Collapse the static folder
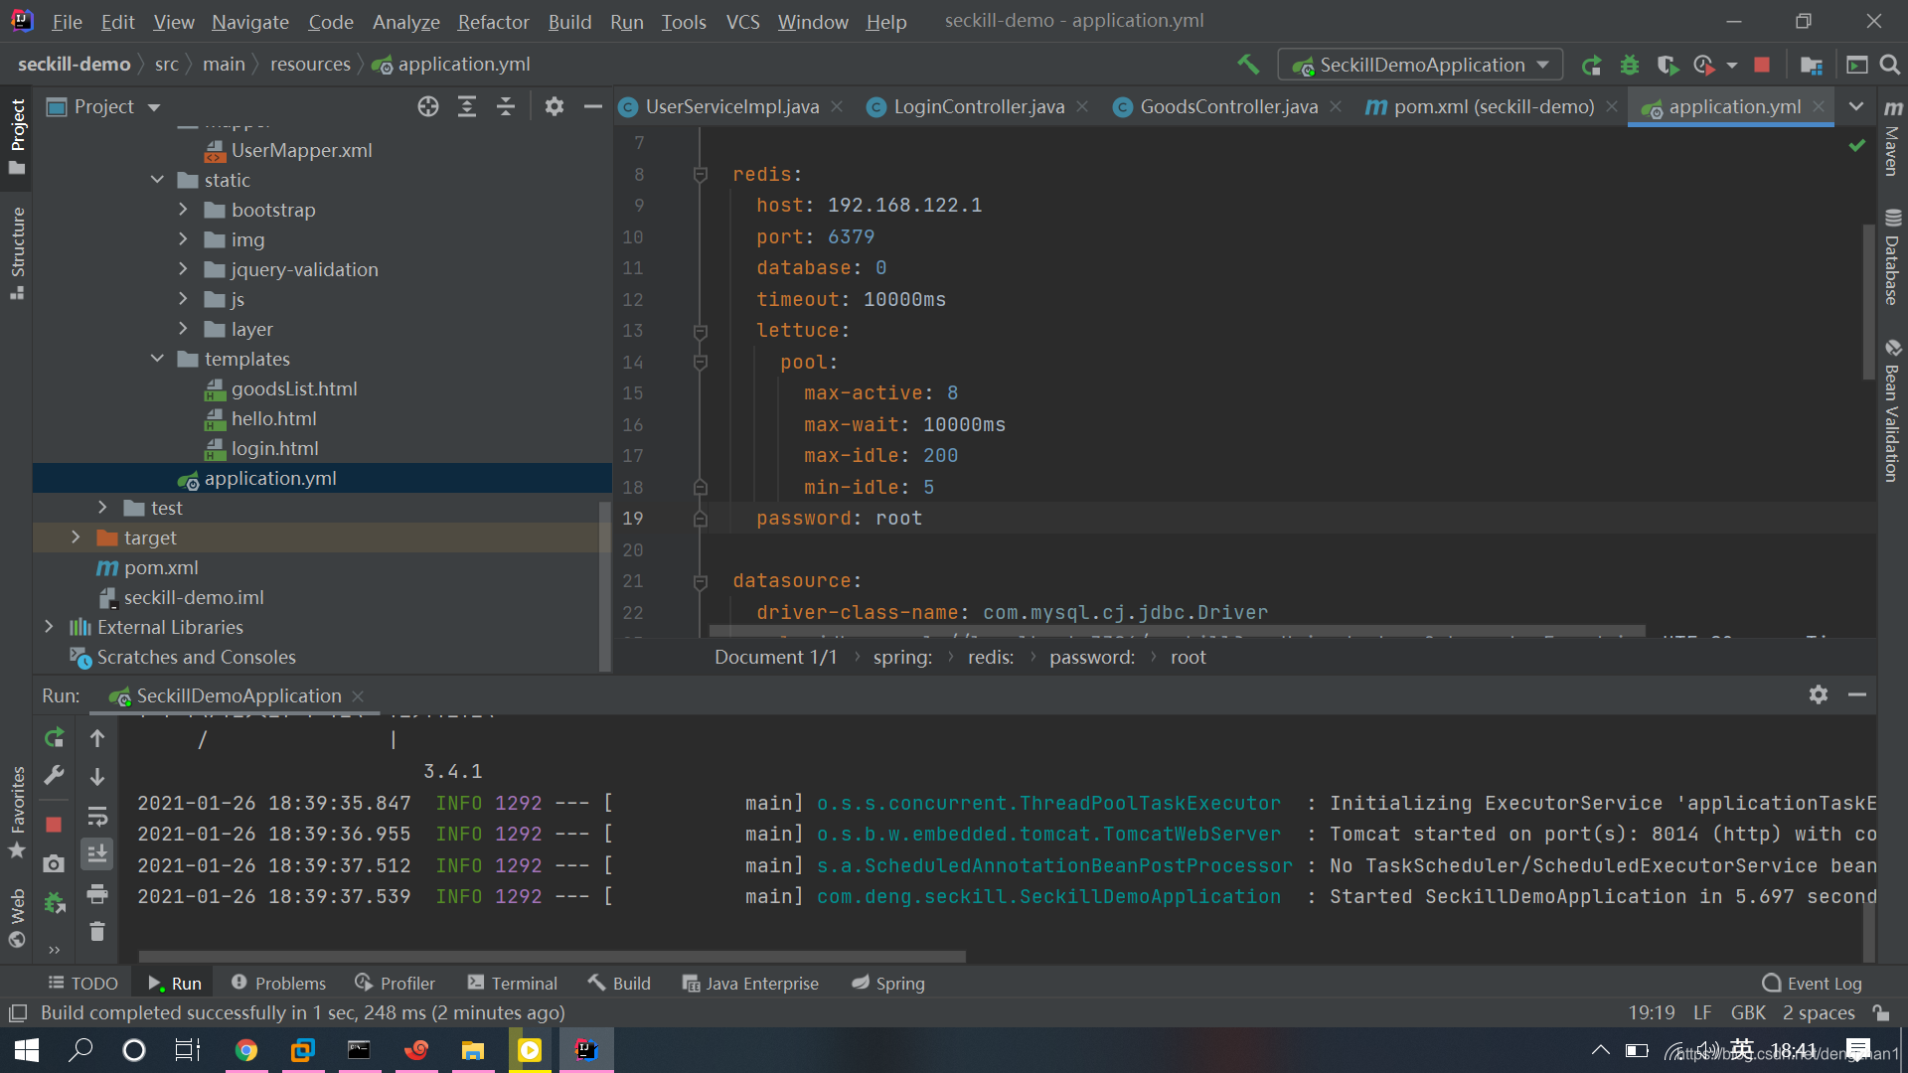 [x=157, y=180]
